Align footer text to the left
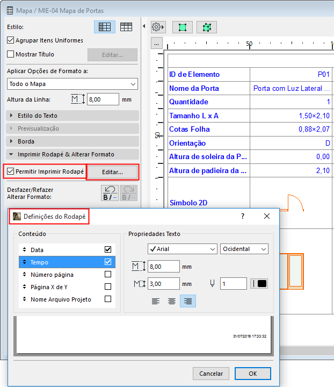 tap(156, 301)
